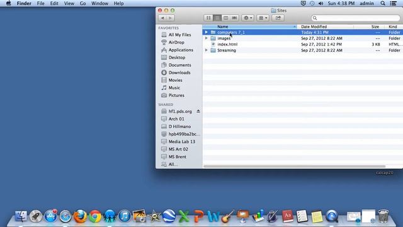Open Safari from the Dock
Viewport: 403px width, 227px height.
(x=65, y=216)
